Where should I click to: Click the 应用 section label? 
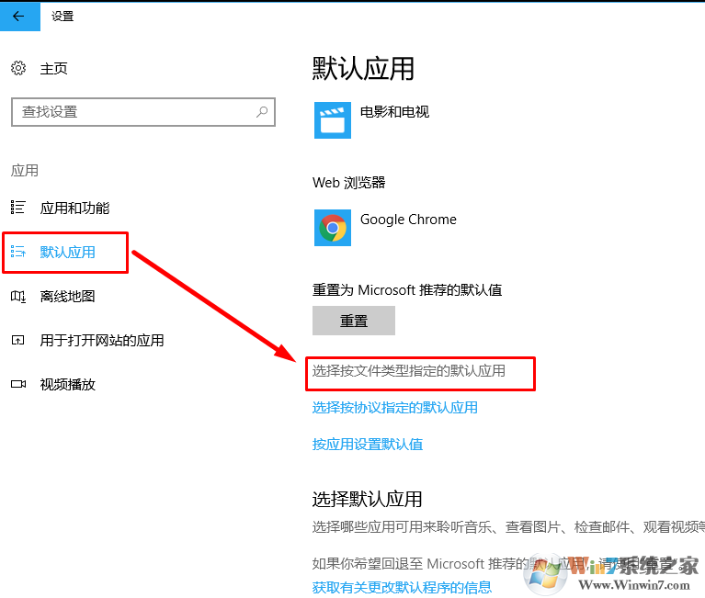[25, 170]
